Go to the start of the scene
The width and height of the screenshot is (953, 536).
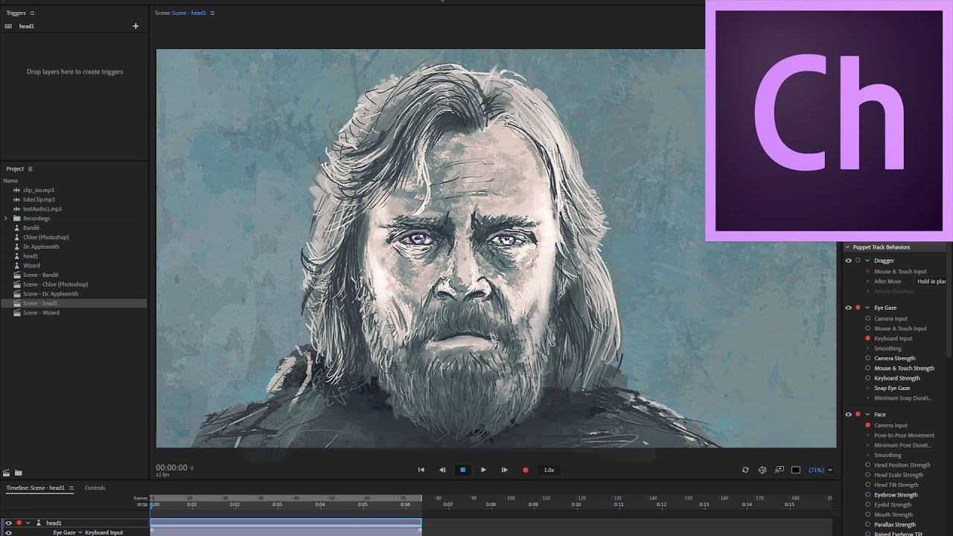(x=421, y=470)
